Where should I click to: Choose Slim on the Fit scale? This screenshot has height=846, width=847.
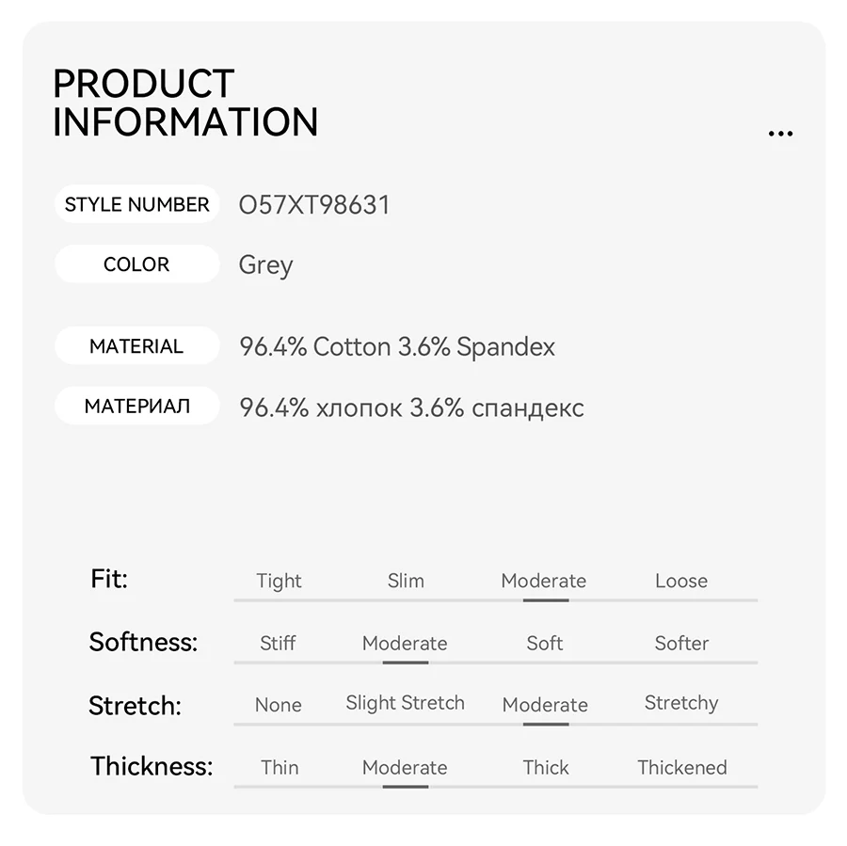point(406,581)
